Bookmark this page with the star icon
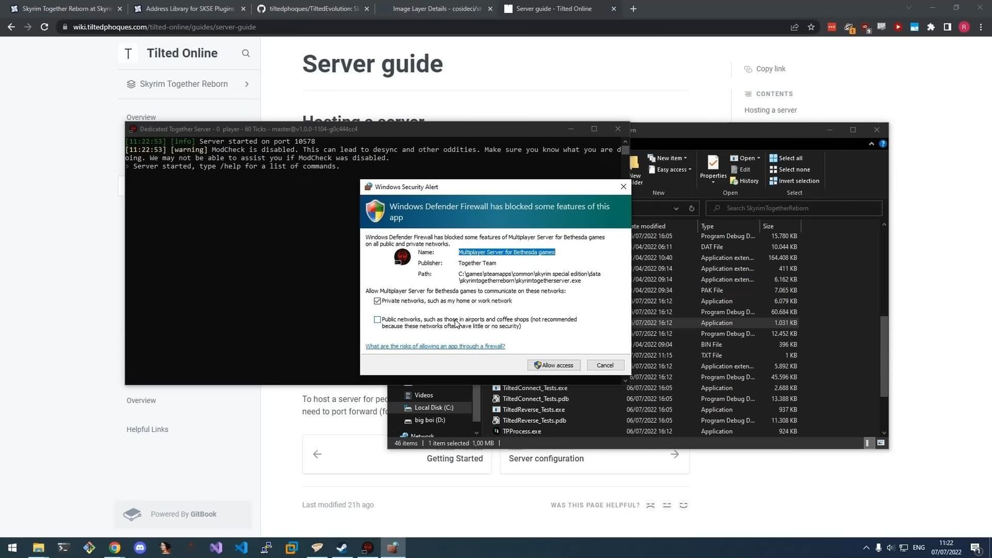This screenshot has height=558, width=992. click(811, 27)
